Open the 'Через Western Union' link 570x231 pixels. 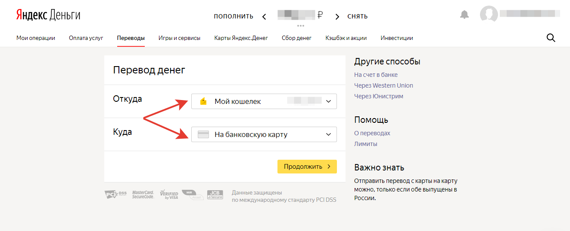383,85
